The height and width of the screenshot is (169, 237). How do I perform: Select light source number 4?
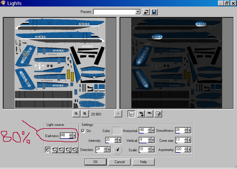[68, 150]
